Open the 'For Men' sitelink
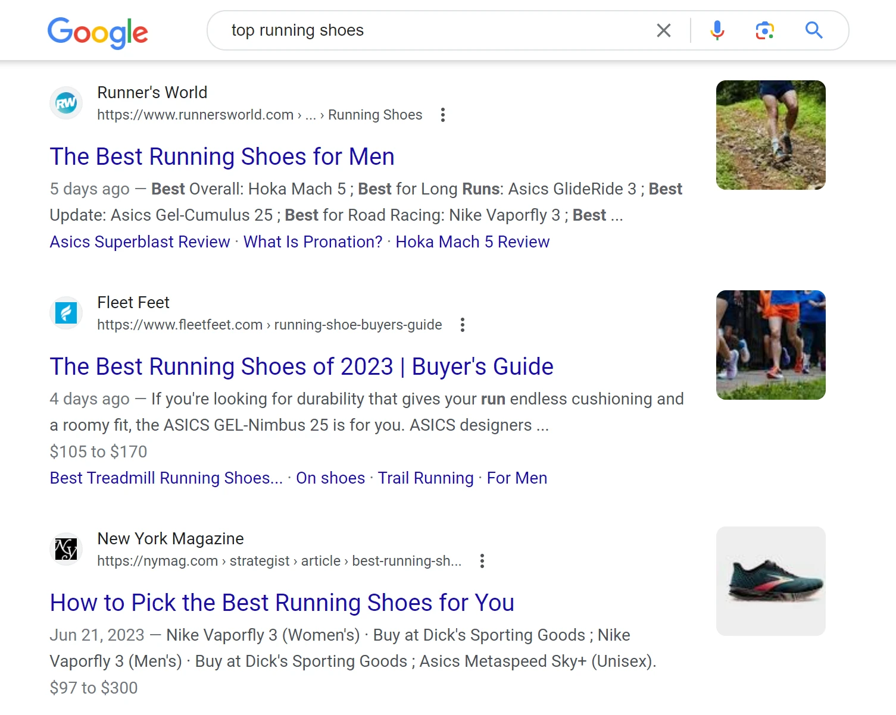Screen dimensions: 896x715 (x=517, y=478)
